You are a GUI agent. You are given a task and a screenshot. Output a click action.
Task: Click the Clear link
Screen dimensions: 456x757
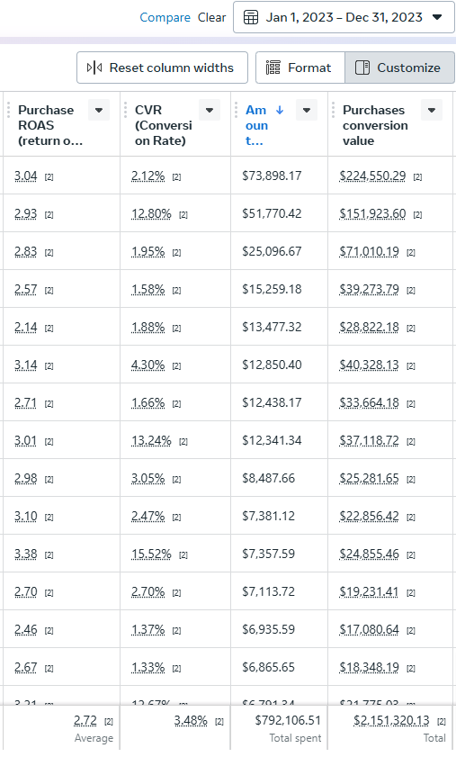[212, 17]
